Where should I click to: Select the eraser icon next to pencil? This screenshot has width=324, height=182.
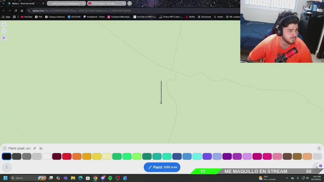pos(41,148)
